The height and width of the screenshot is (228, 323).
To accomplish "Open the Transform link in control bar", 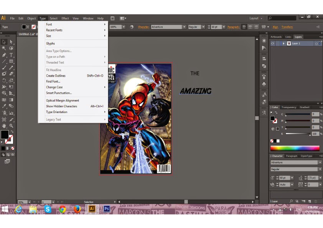I will [287, 27].
